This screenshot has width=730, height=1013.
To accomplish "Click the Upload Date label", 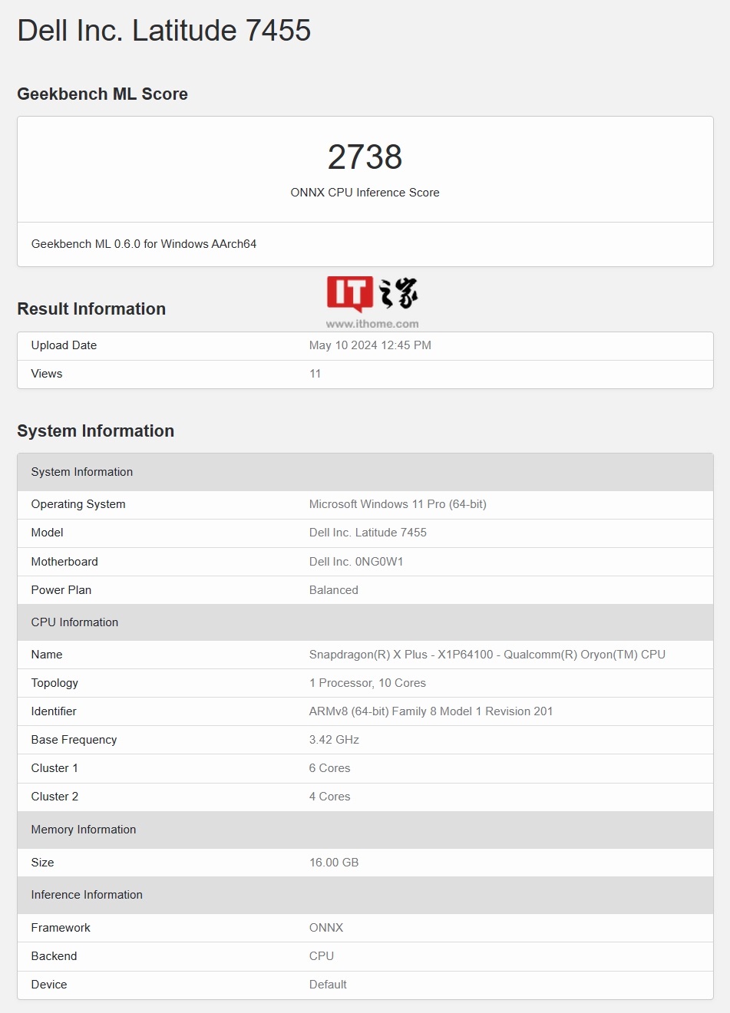I will [x=64, y=345].
